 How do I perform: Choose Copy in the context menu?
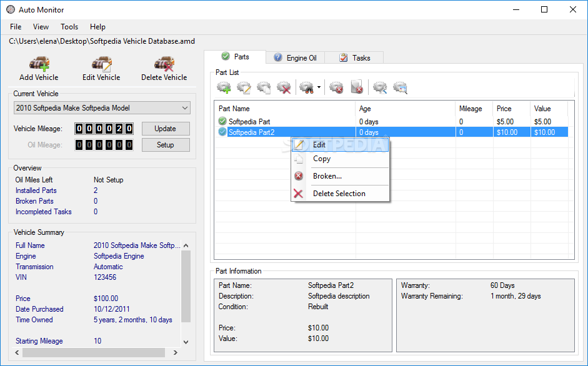pyautogui.click(x=340, y=159)
